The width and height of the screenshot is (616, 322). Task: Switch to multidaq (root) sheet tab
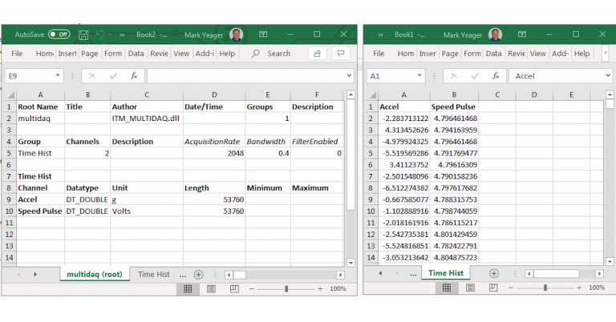pos(95,275)
